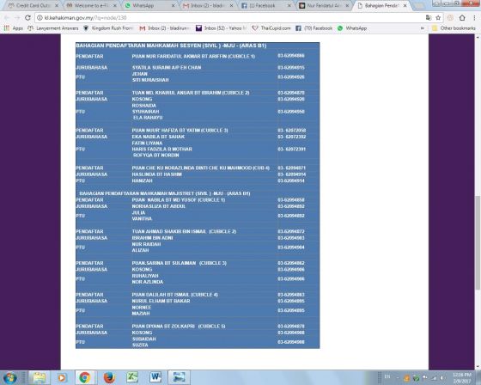Open Microsoft Word from the taskbar
This screenshot has width=481, height=385.
155,377
